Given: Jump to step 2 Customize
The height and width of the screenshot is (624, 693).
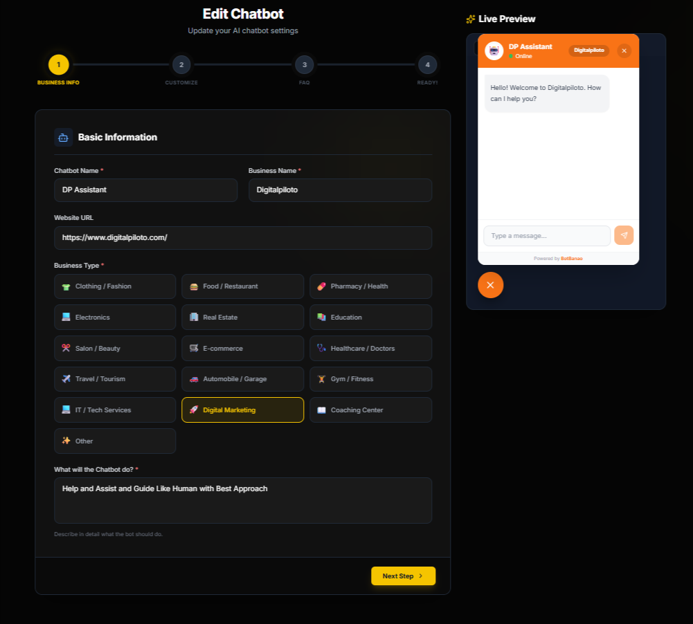Looking at the screenshot, I should (x=181, y=65).
